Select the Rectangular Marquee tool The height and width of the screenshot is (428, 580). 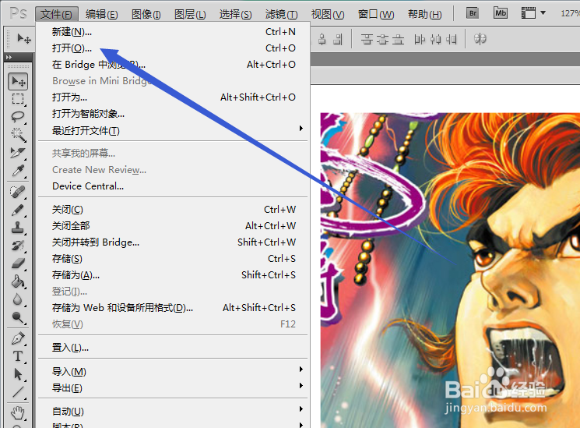tap(18, 99)
